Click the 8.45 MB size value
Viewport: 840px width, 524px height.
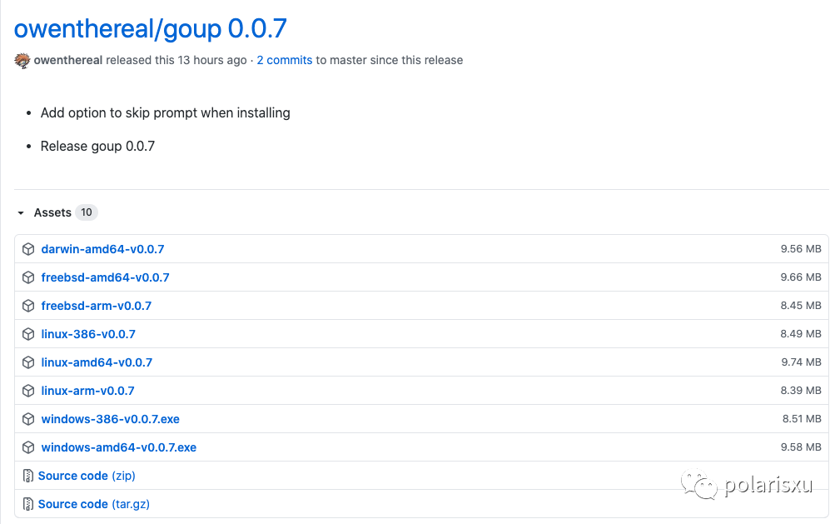[x=801, y=306]
